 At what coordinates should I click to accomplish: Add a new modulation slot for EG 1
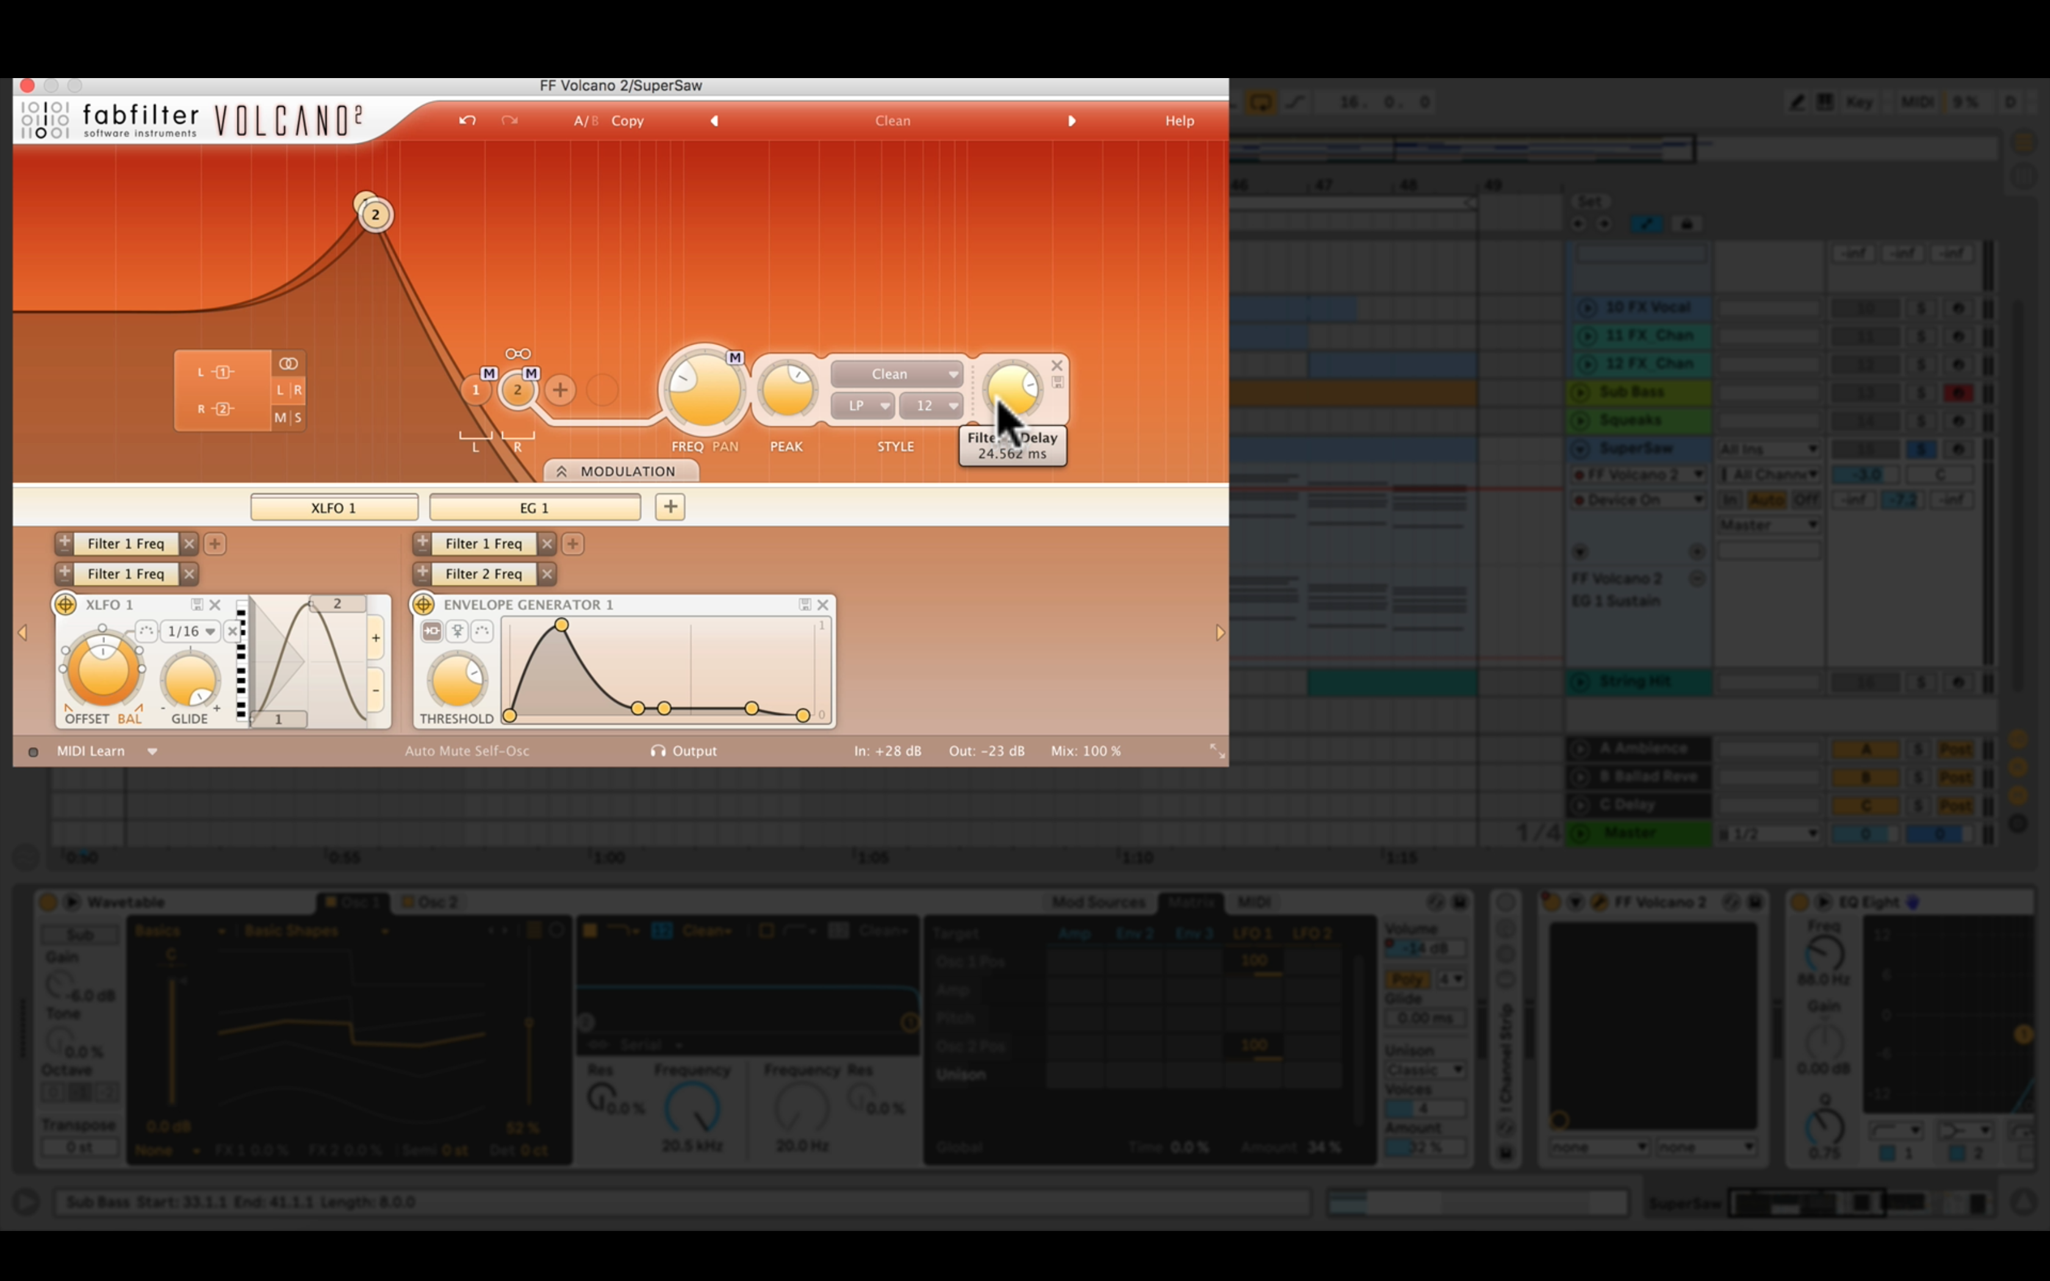(574, 544)
